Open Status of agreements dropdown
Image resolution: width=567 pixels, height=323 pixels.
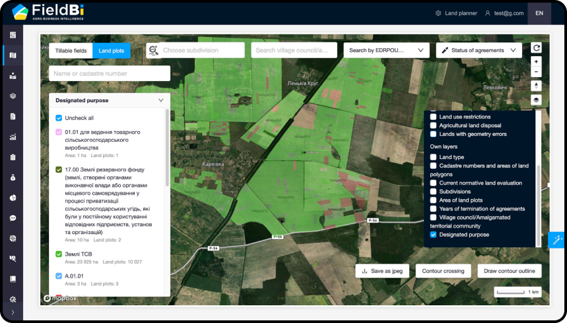[479, 50]
